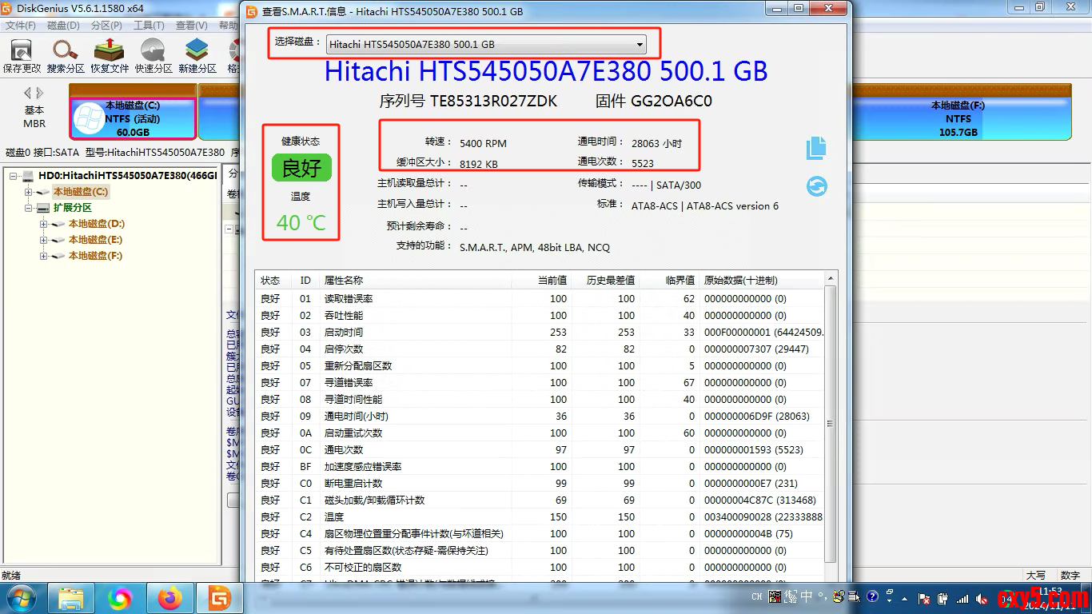Expand the Local Disk (C:) tree node
The height and width of the screenshot is (614, 1092).
29,192
